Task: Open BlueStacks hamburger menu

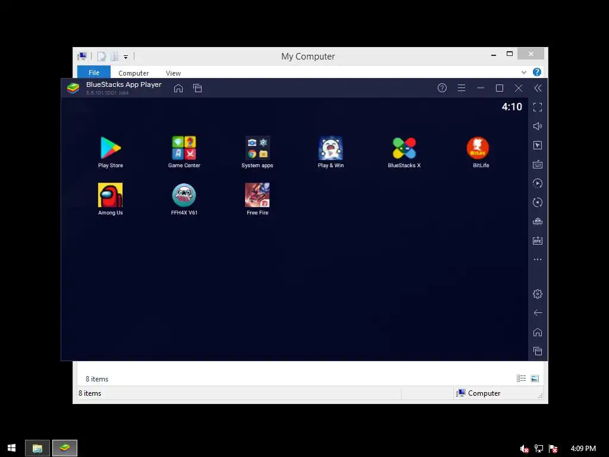Action: tap(462, 88)
